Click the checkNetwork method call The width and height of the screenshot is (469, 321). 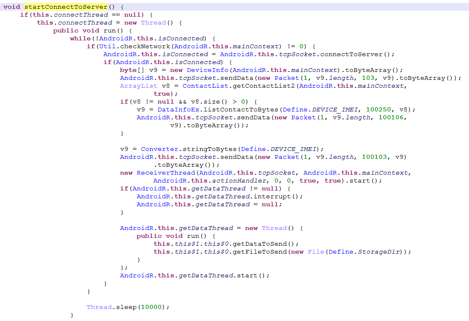click(x=145, y=46)
